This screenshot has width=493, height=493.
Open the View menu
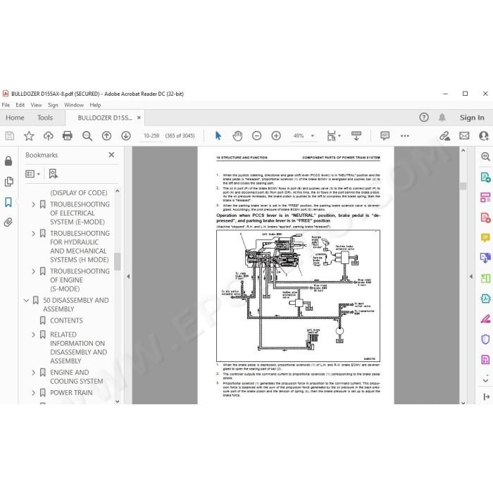(x=36, y=105)
